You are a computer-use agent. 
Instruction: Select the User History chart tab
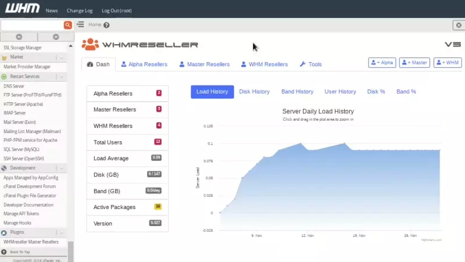click(341, 92)
